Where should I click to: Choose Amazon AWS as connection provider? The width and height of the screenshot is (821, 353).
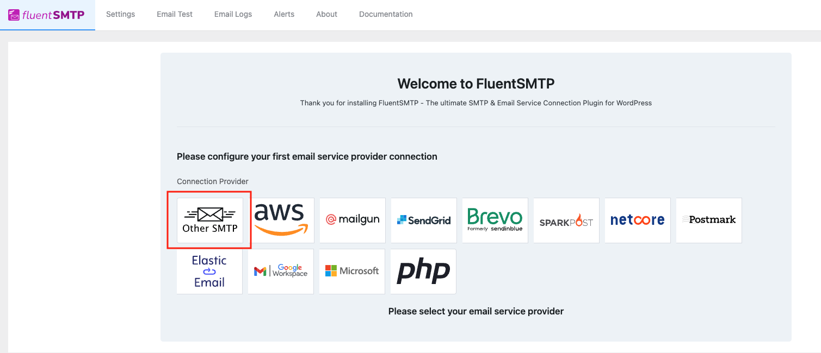click(x=281, y=220)
